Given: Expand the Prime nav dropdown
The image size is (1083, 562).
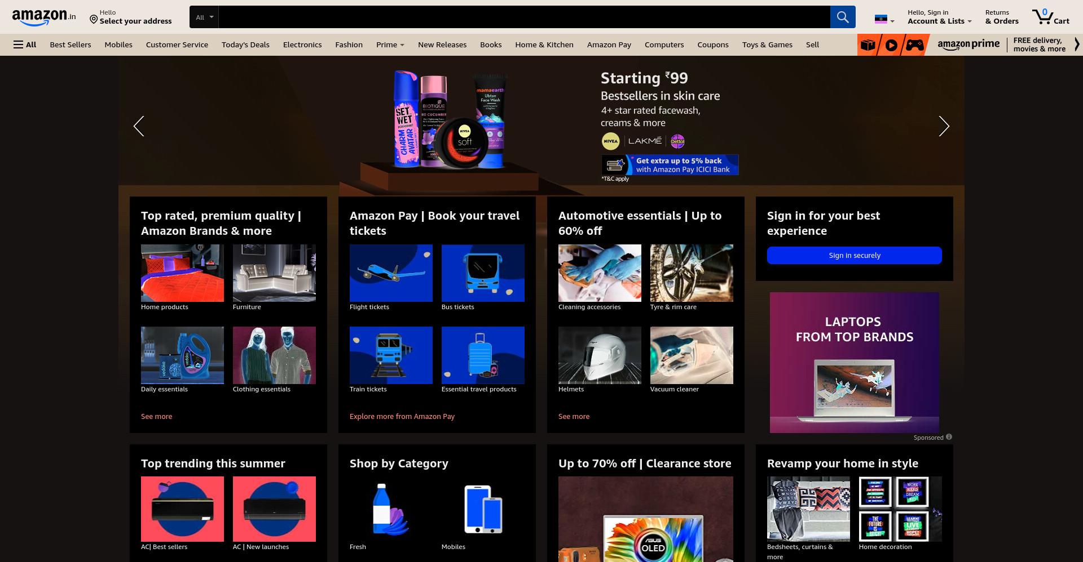Looking at the screenshot, I should [x=390, y=44].
